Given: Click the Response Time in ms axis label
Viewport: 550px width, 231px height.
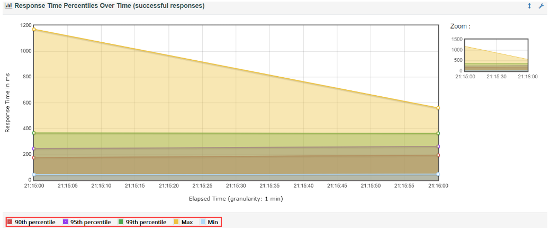Looking at the screenshot, I should [8, 103].
